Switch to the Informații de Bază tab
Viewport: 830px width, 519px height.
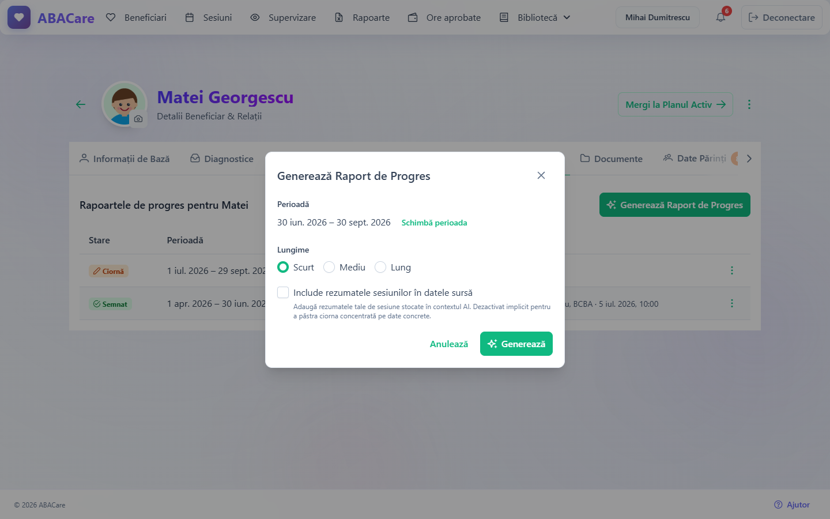(124, 159)
